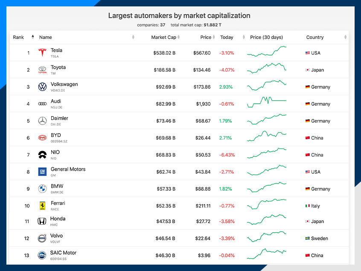Click the USA flag in General Motors row
The width and height of the screenshot is (361, 271).
click(x=308, y=172)
